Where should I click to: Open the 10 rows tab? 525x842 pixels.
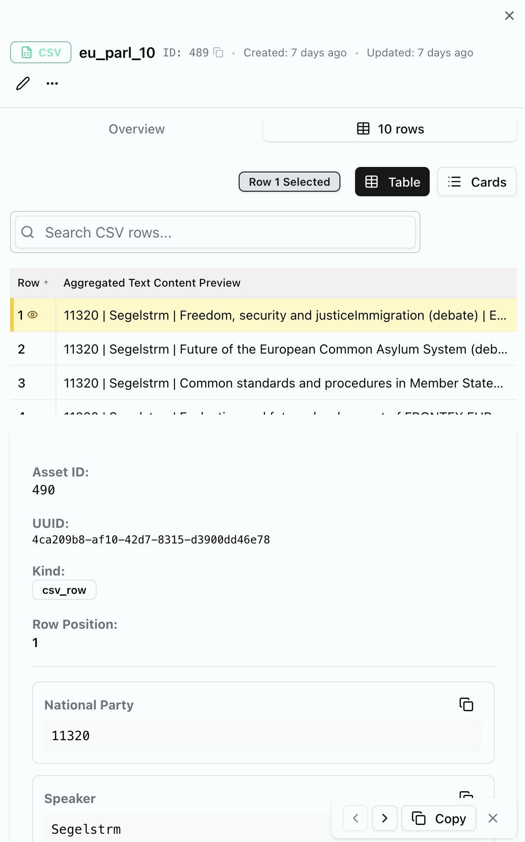coord(390,129)
